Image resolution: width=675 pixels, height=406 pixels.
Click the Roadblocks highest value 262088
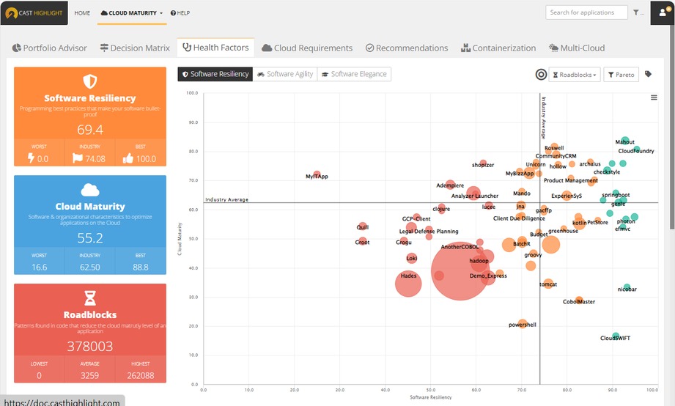[x=140, y=375]
